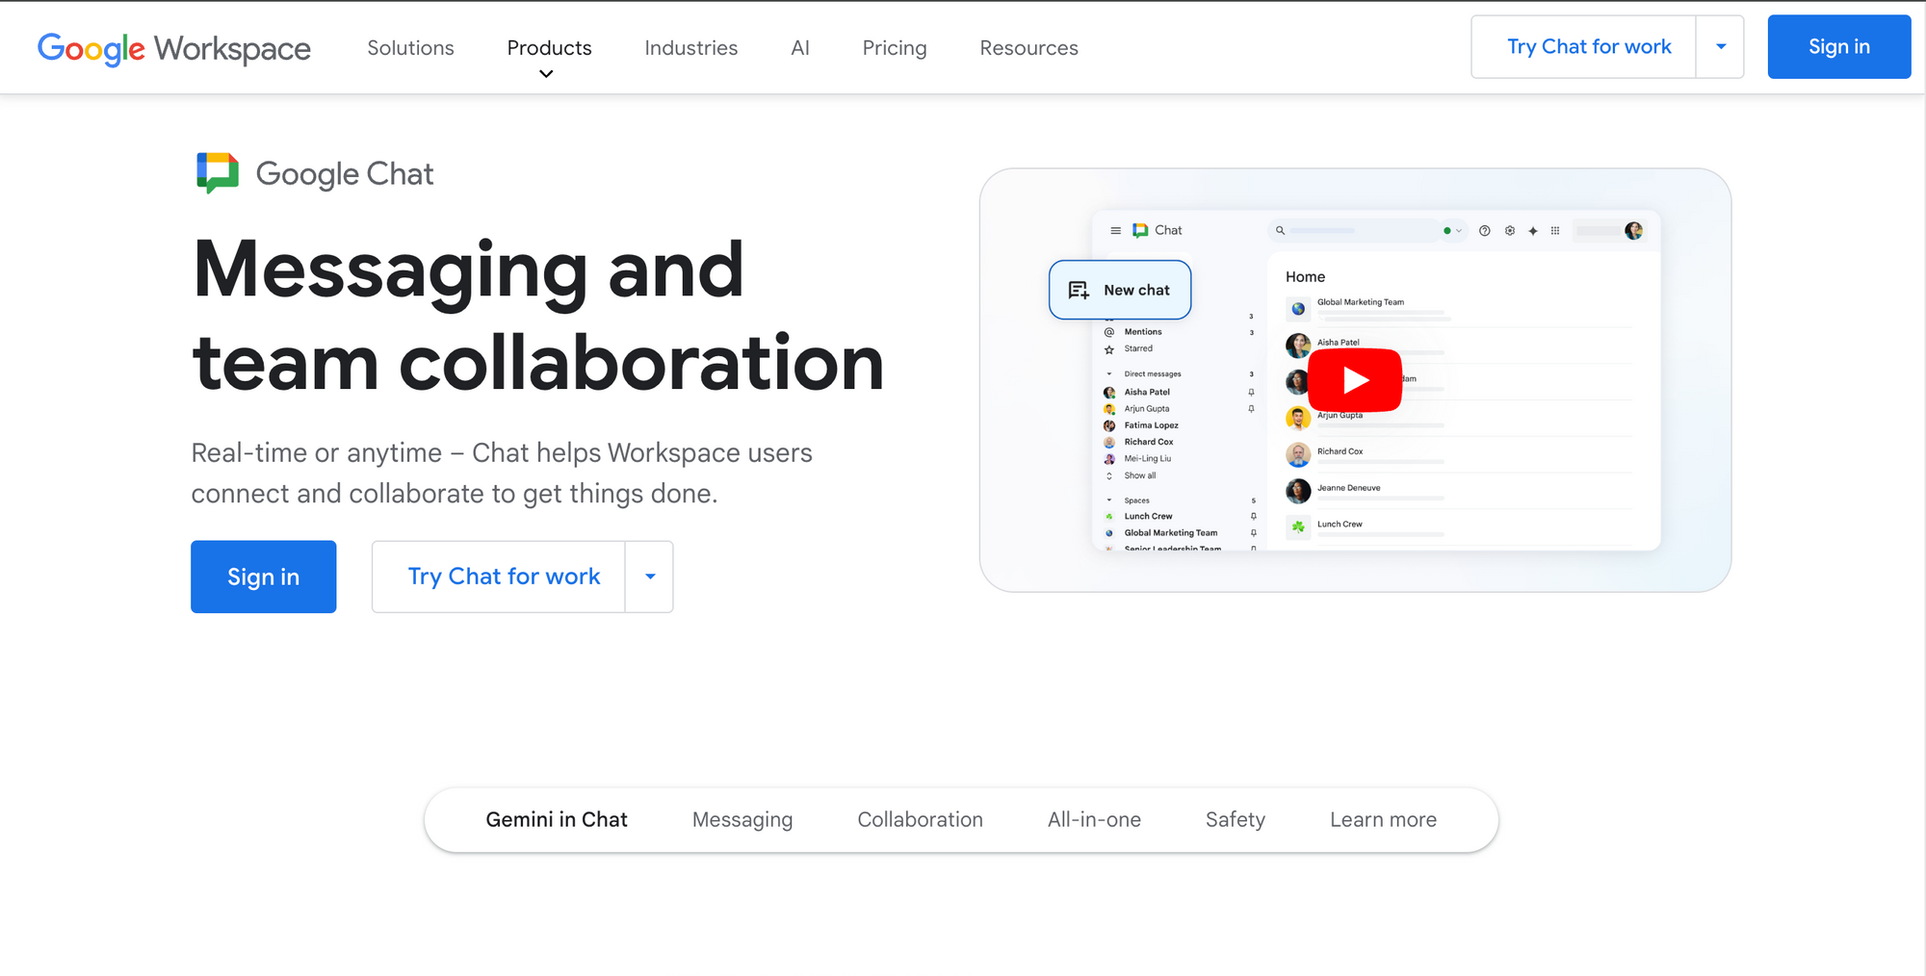Image resolution: width=1926 pixels, height=976 pixels.
Task: Open dropdown arrow beside header Try Chat for work
Action: pos(1720,46)
